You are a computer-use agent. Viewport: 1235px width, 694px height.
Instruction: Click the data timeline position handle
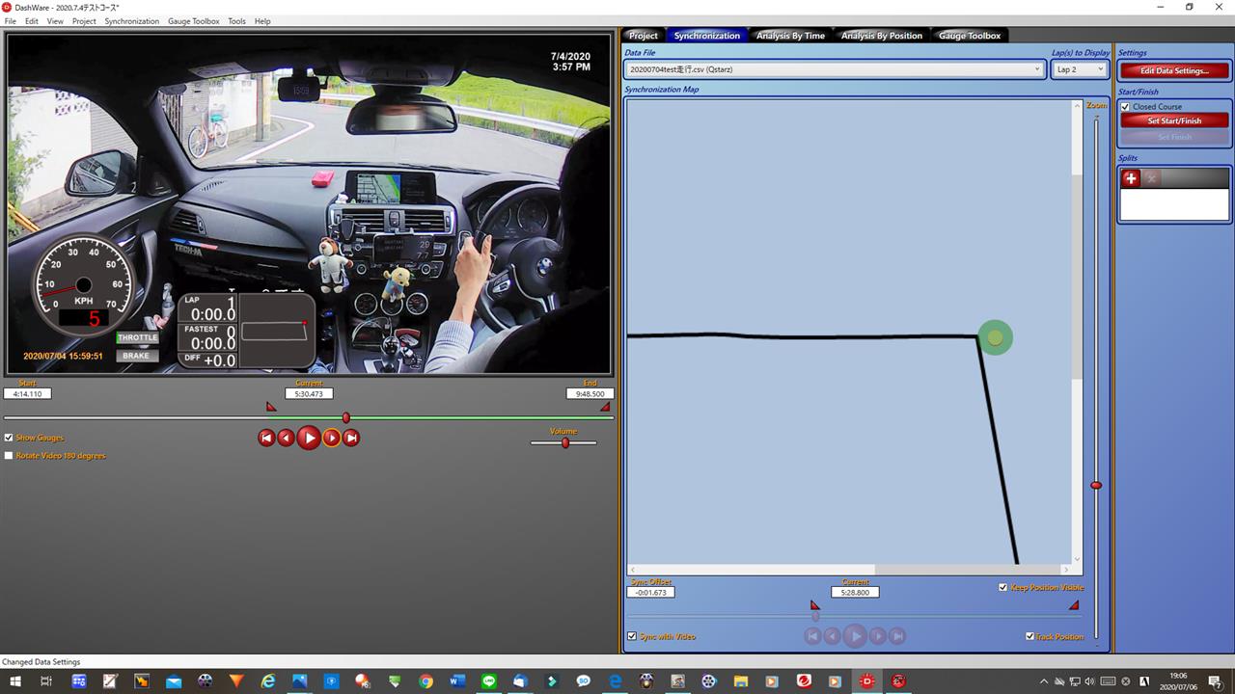815,617
